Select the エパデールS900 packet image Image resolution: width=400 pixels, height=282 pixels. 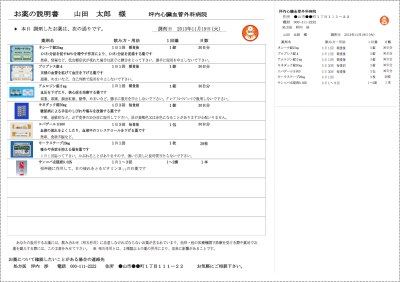(21, 130)
